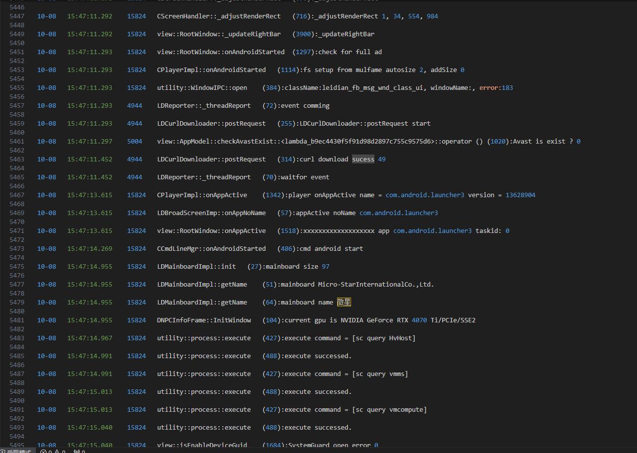
Task: Select line number 5447 in the gutter
Action: [x=17, y=16]
